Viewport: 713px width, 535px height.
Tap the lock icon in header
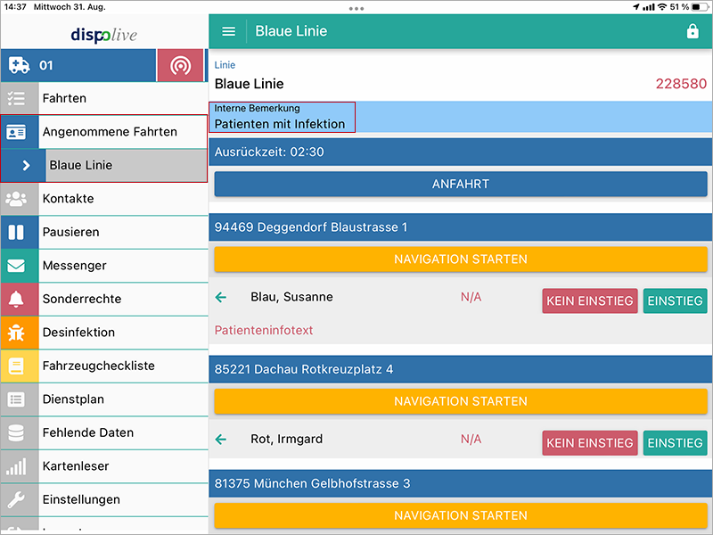point(693,31)
